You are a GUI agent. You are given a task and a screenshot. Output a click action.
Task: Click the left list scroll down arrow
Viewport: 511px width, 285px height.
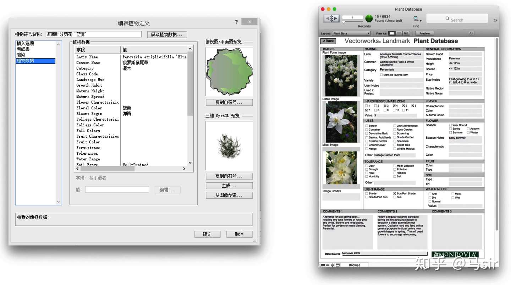(59, 202)
